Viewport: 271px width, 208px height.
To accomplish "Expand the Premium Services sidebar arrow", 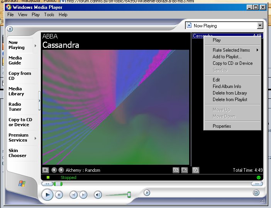I will 36,139.
